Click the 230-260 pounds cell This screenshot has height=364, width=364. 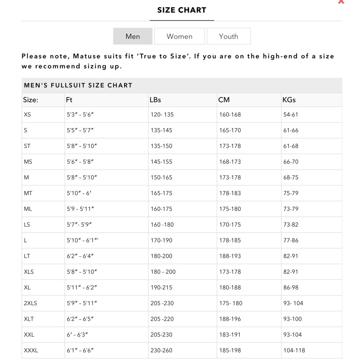[x=162, y=351]
